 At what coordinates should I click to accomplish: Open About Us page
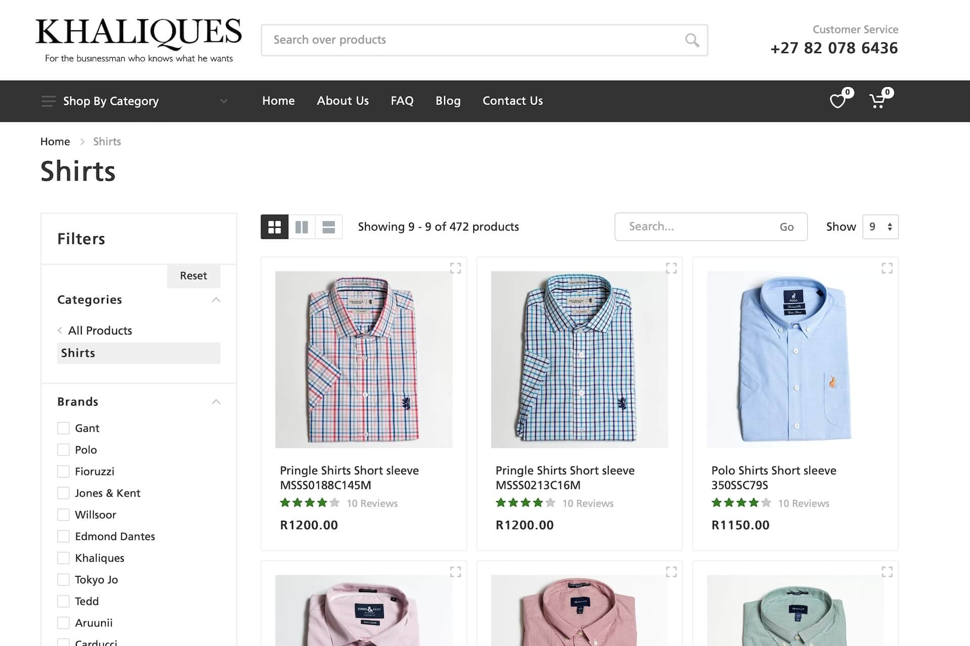343,101
